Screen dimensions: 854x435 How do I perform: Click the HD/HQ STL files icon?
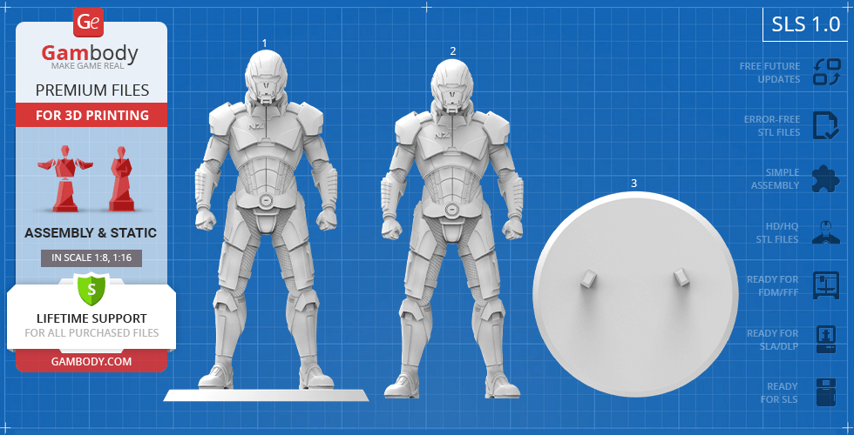click(825, 232)
